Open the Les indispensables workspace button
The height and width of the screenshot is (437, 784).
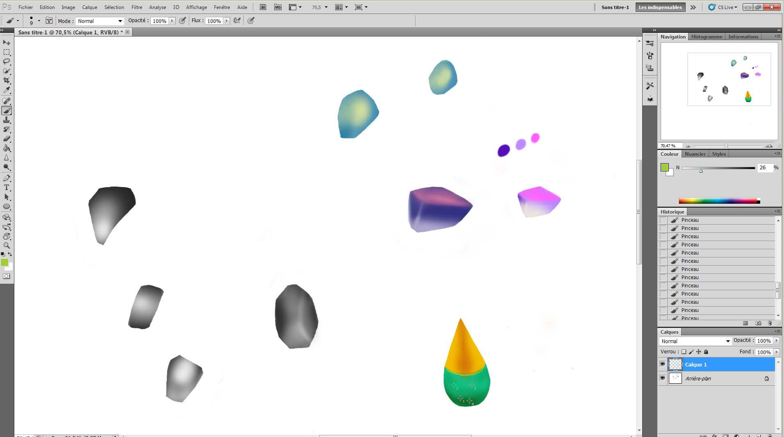(660, 7)
